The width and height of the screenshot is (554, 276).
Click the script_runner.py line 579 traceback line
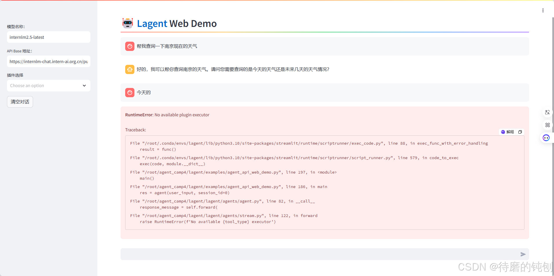(x=294, y=158)
